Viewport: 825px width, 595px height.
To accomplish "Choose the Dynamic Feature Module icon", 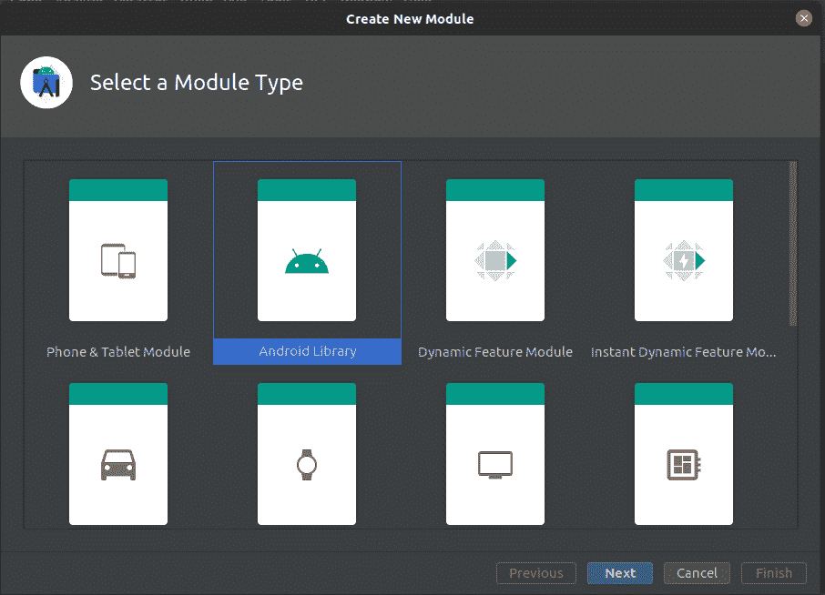I will (495, 262).
